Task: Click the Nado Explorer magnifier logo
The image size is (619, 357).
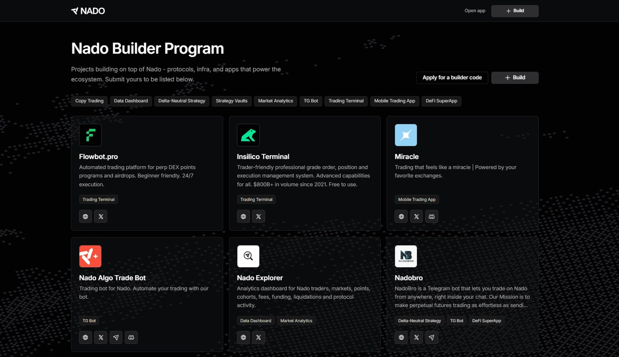Action: pyautogui.click(x=248, y=256)
